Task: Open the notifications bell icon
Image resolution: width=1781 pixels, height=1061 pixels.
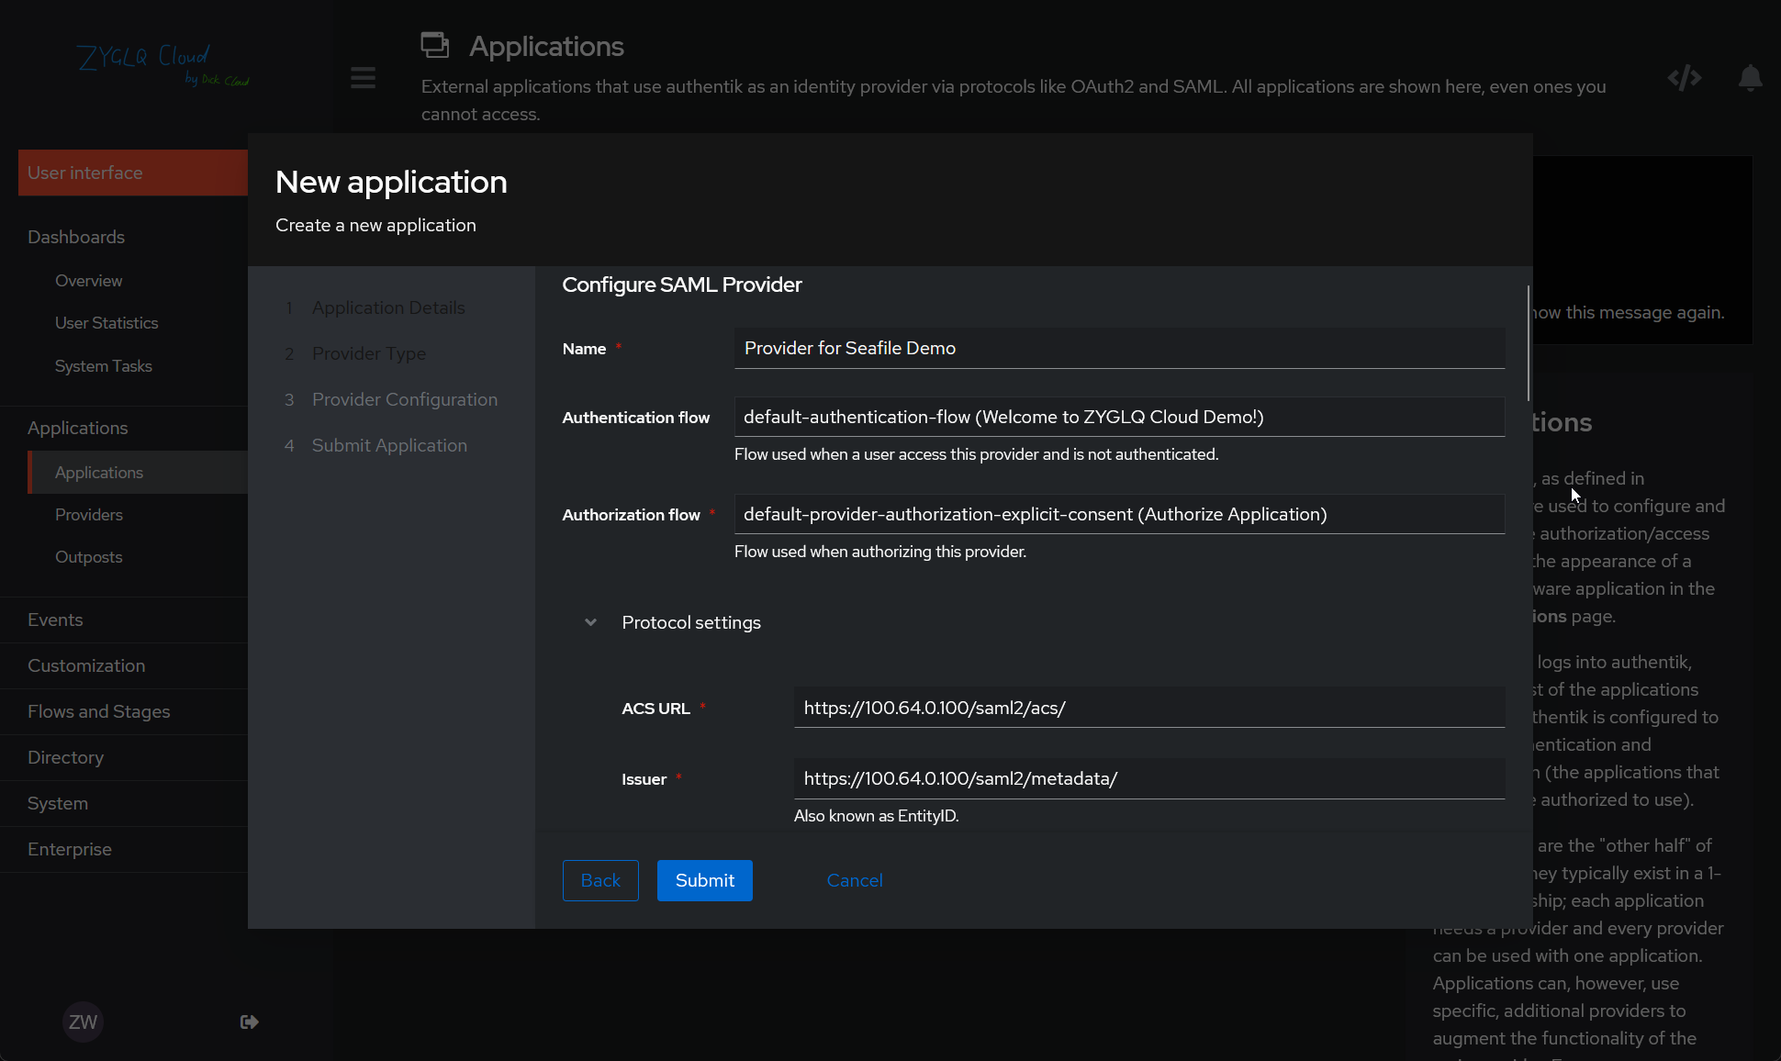Action: click(x=1750, y=78)
